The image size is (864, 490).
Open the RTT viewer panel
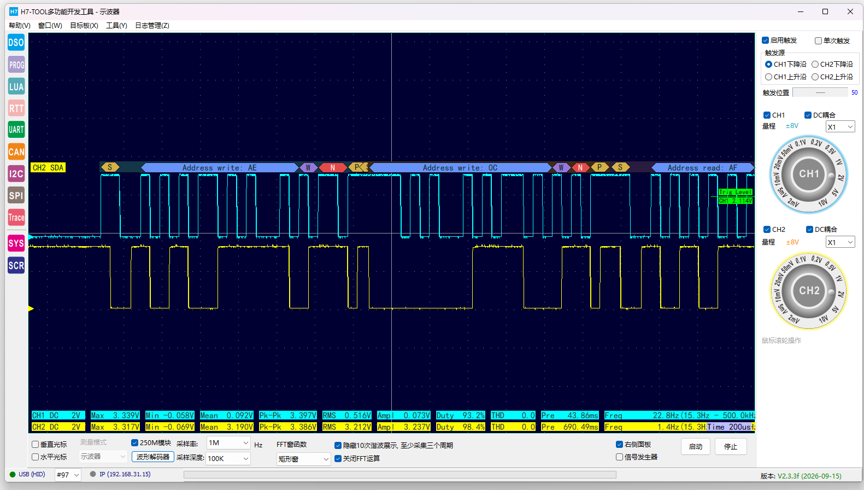pyautogui.click(x=16, y=108)
